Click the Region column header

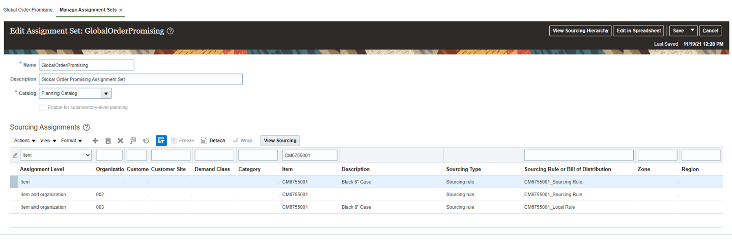coord(690,169)
